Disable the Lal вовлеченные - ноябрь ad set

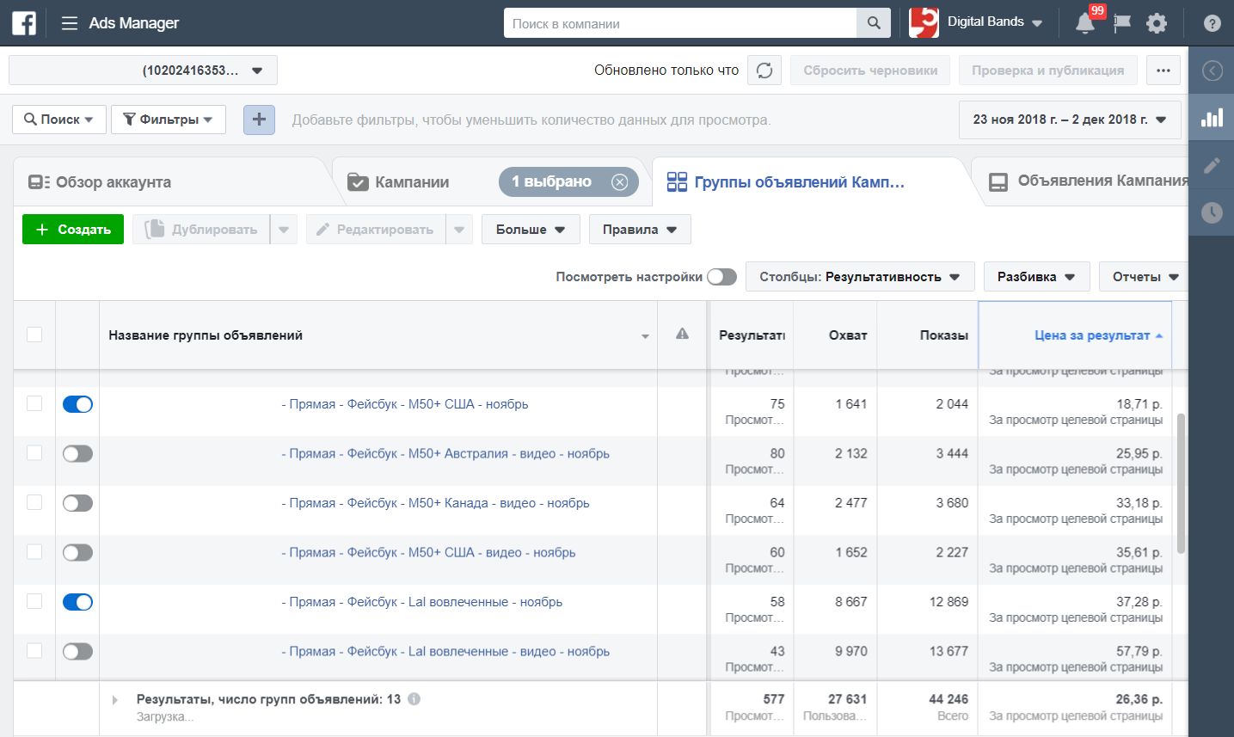tap(77, 602)
